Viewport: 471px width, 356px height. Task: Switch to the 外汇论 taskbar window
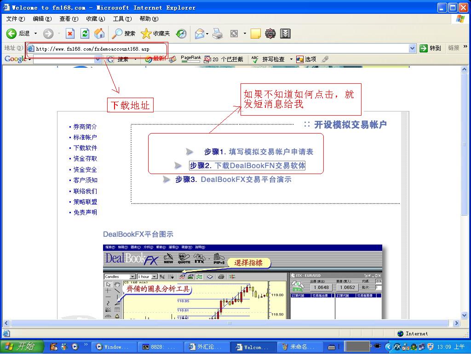point(207,347)
